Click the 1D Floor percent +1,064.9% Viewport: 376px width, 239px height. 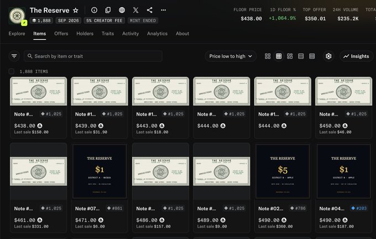tap(282, 18)
